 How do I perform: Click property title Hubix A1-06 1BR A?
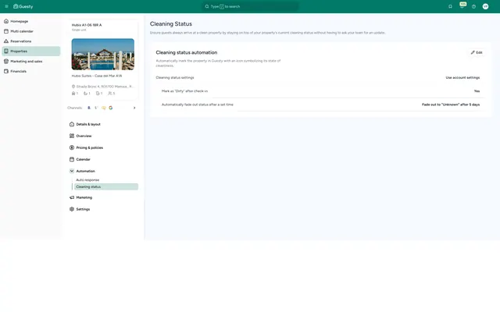[x=87, y=25]
